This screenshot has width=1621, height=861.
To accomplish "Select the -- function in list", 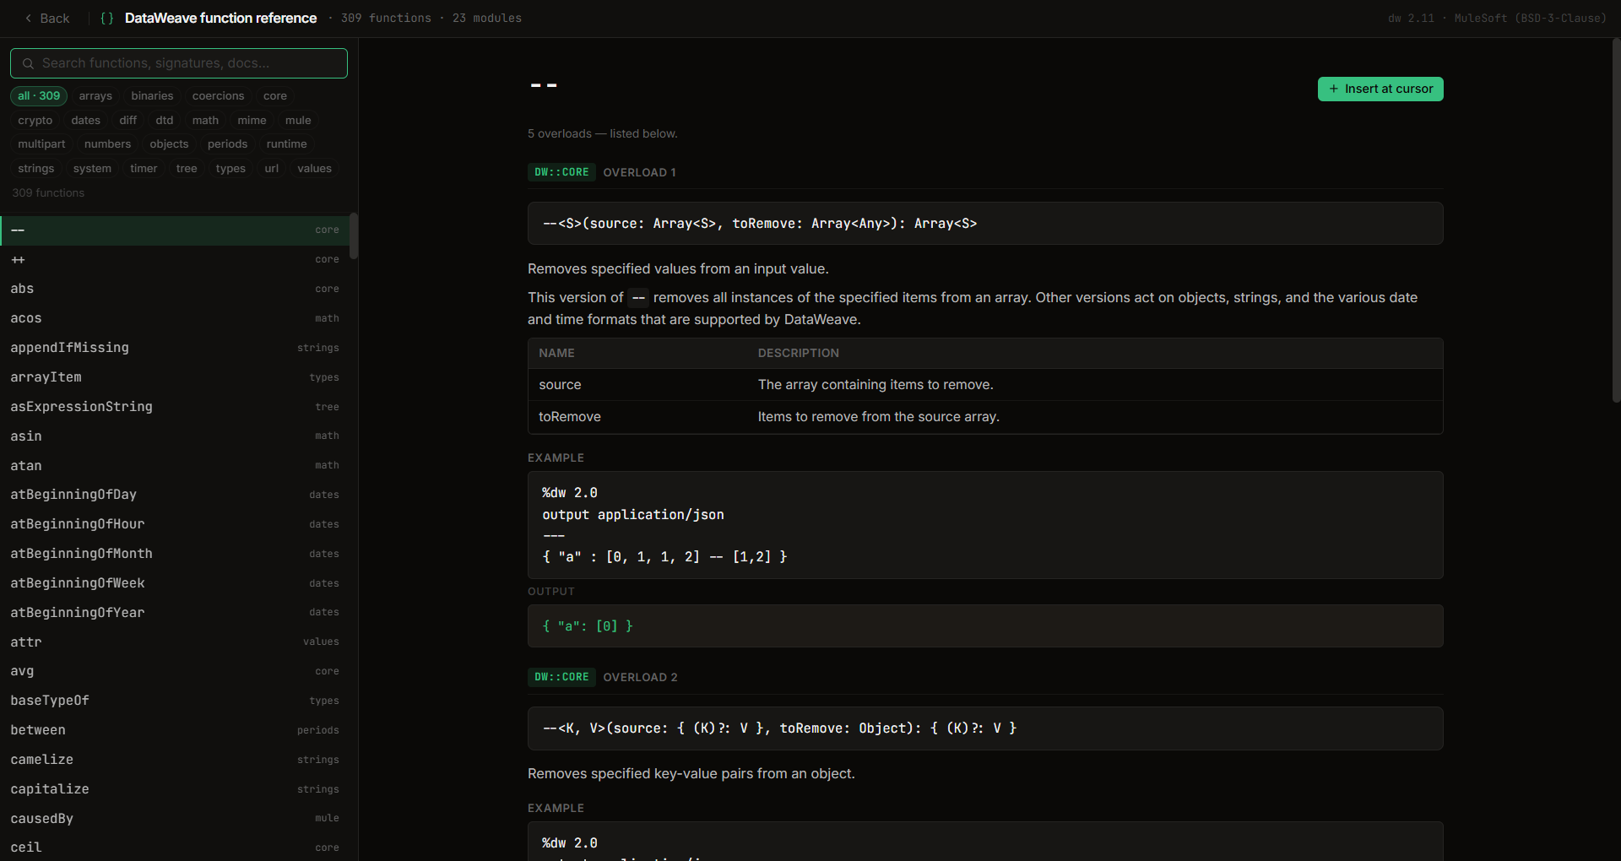I will [175, 230].
